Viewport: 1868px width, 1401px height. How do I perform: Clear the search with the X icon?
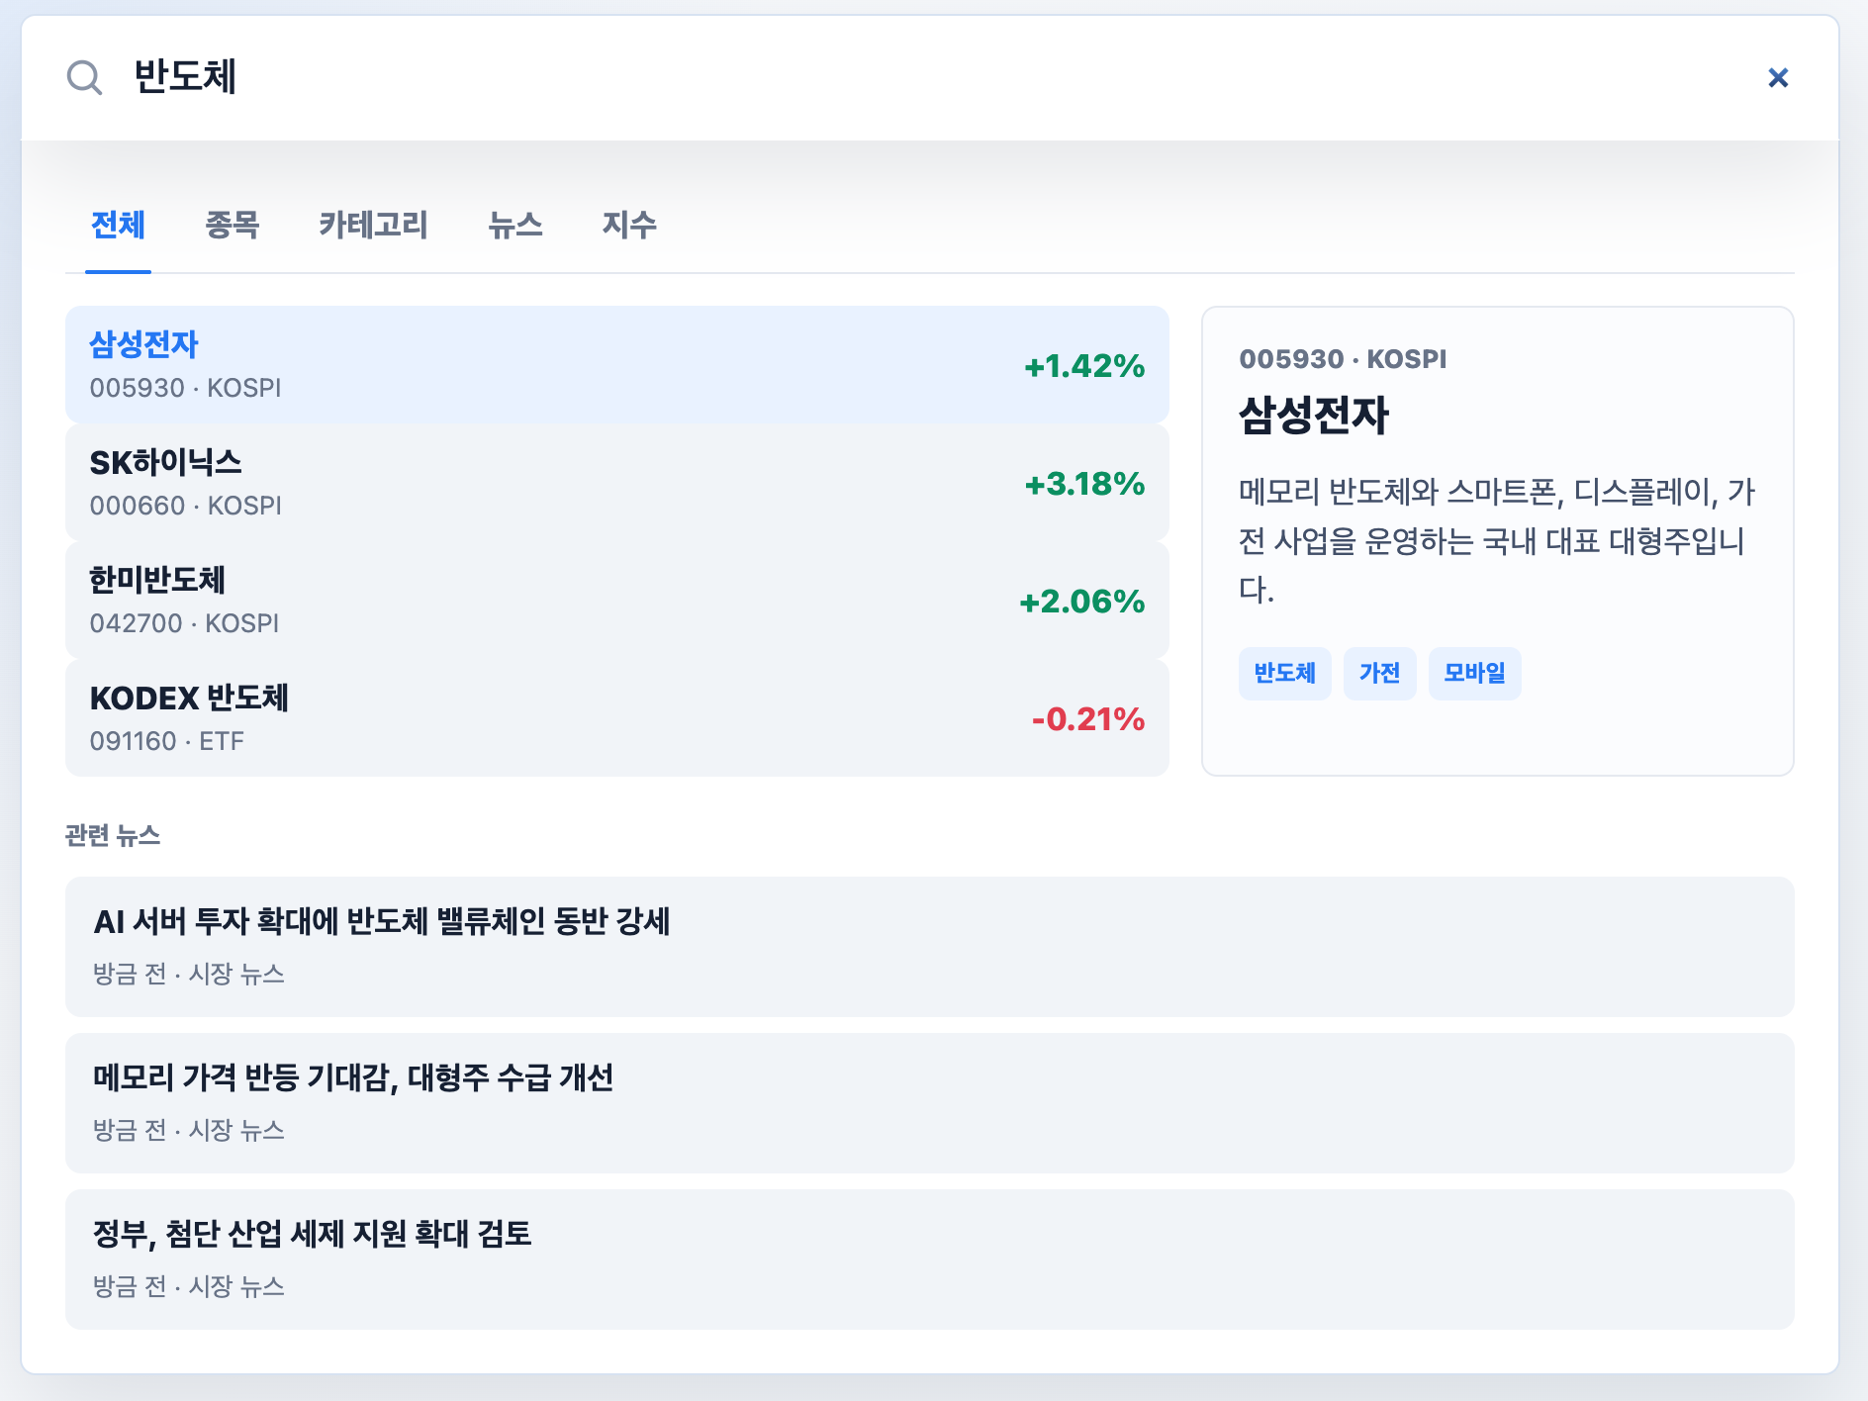pyautogui.click(x=1778, y=77)
